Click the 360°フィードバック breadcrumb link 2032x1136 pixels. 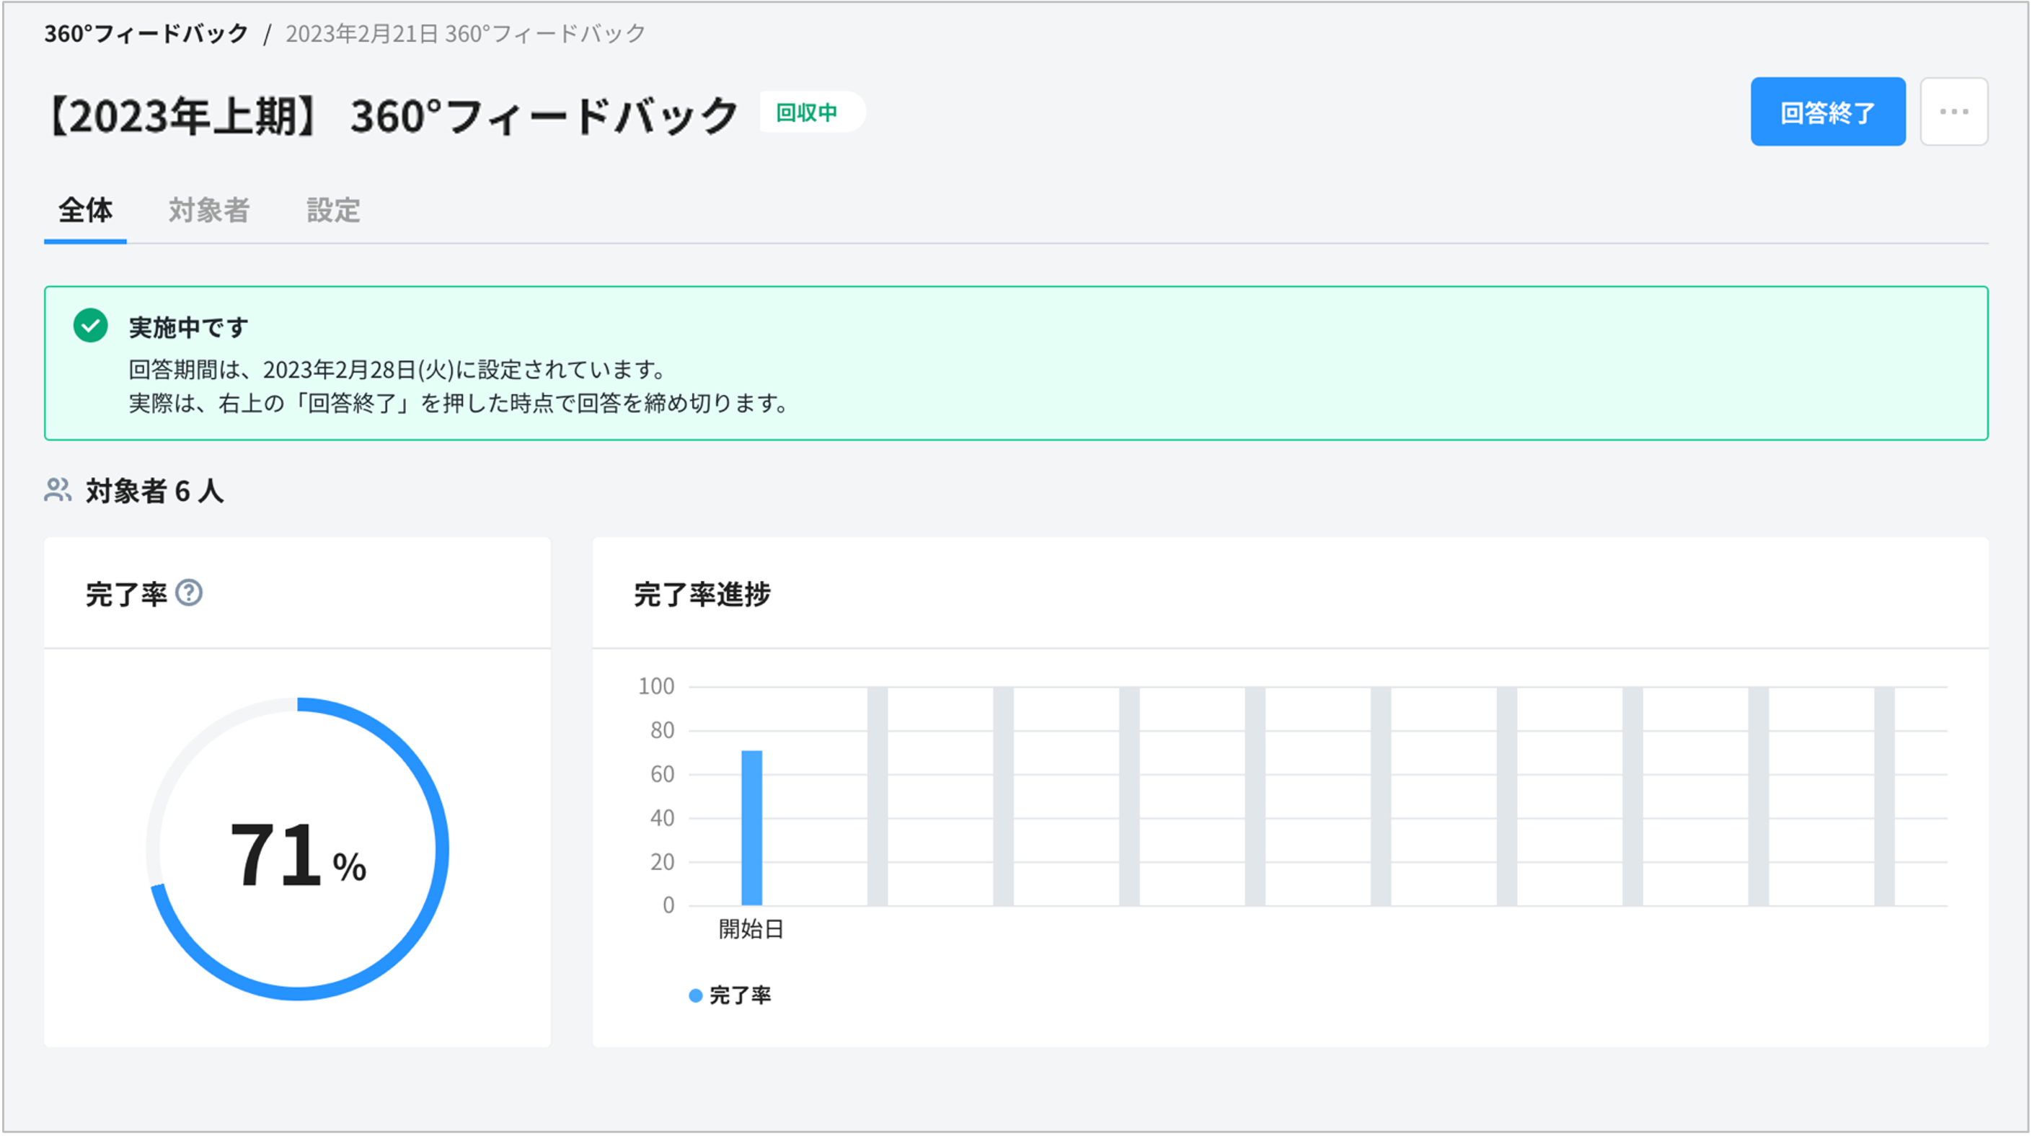146,33
